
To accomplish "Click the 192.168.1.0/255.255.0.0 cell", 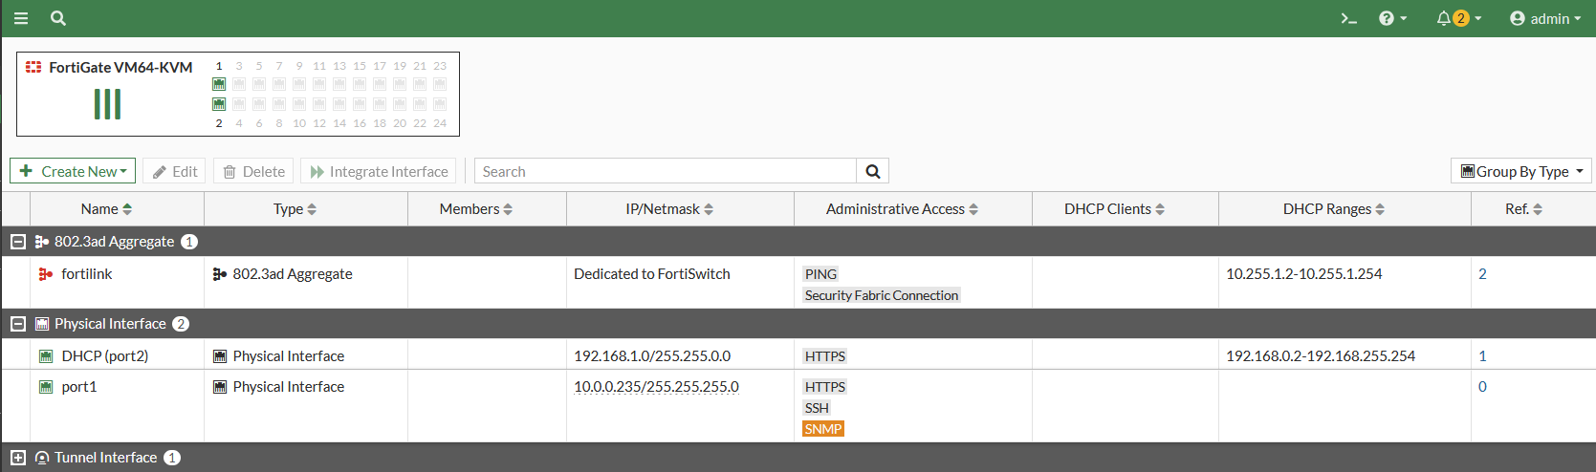I will point(652,356).
